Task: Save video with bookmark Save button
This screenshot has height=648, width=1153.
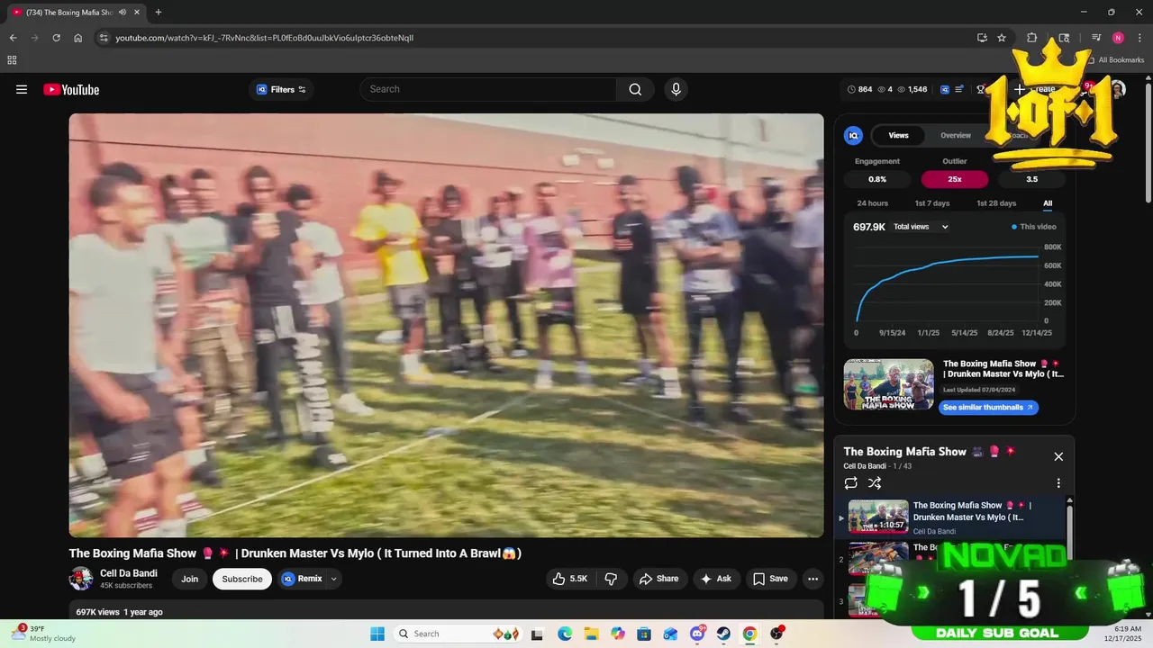Action: click(x=771, y=579)
